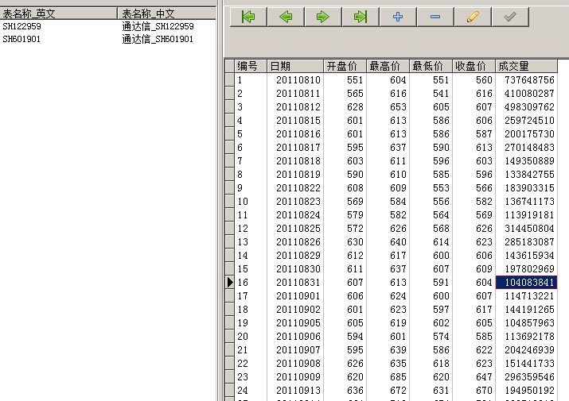Image resolution: width=569 pixels, height=401 pixels.
Task: Post edit with checkmark button
Action: coord(510,17)
